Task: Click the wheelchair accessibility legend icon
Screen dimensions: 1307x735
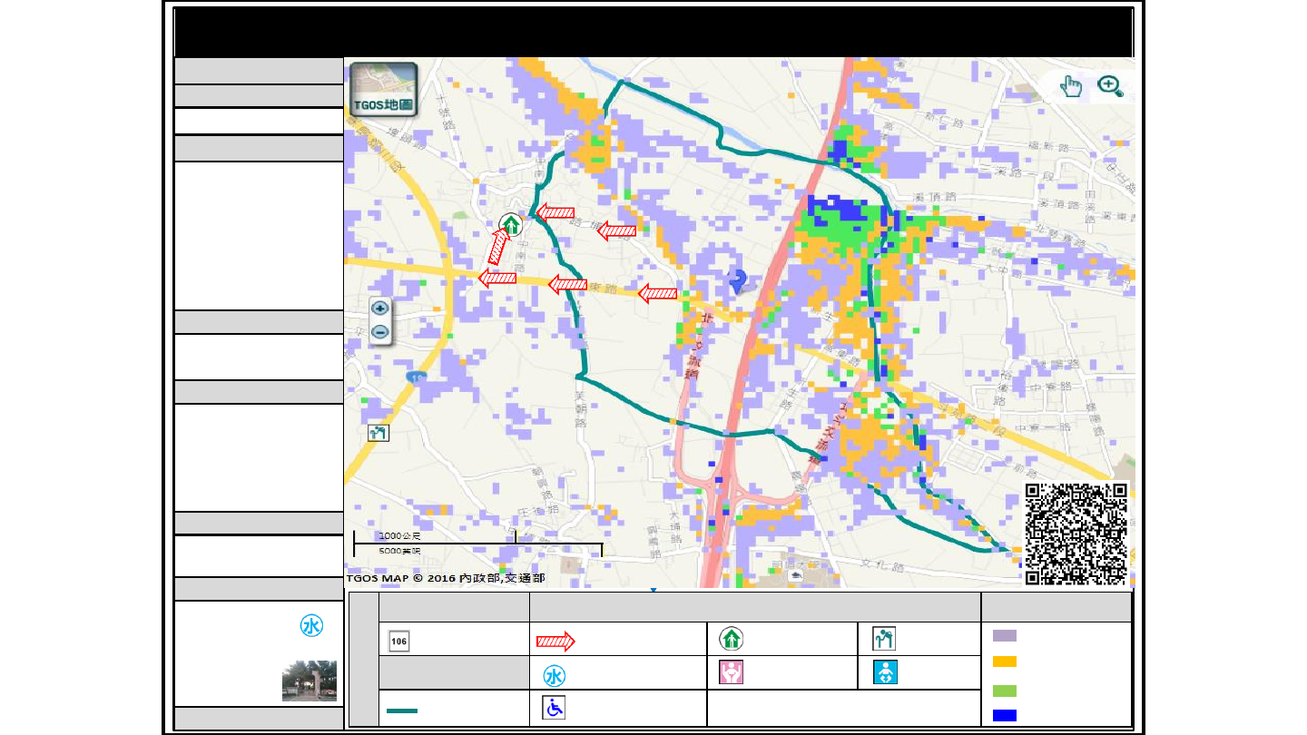Action: 554,709
